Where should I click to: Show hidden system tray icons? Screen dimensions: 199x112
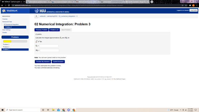coord(181,110)
